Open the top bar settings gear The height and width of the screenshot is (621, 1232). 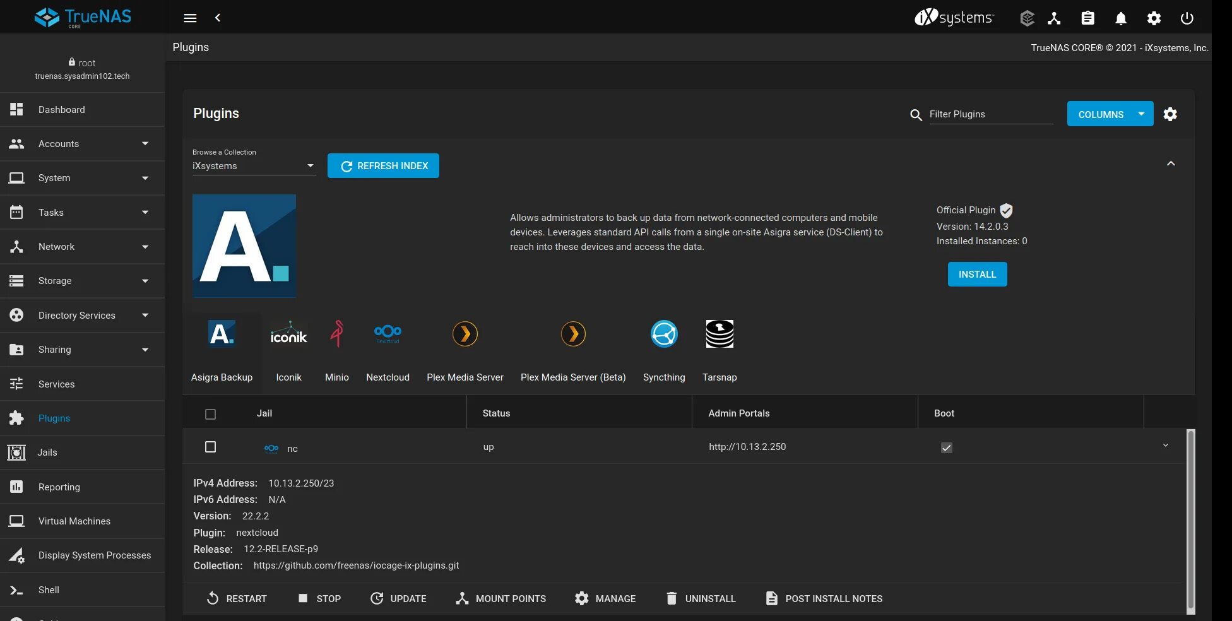click(1154, 18)
